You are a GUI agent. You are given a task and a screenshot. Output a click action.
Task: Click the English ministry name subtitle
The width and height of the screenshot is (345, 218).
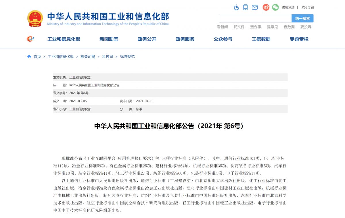coord(108,24)
